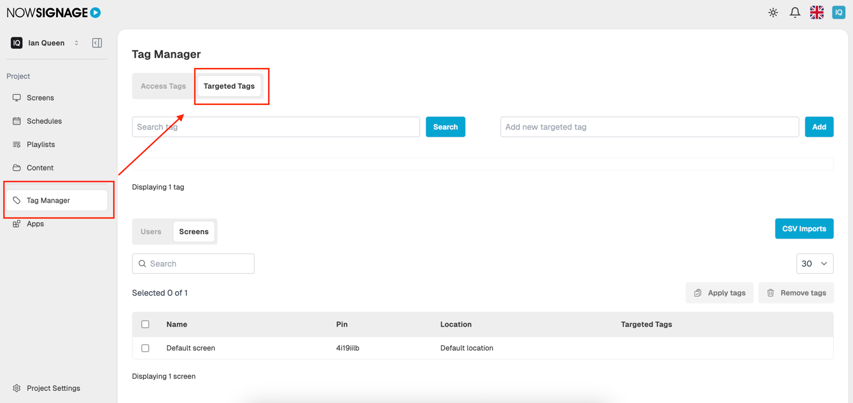Viewport: 853px width, 403px height.
Task: Click the Project Settings gear icon
Action: pos(17,388)
